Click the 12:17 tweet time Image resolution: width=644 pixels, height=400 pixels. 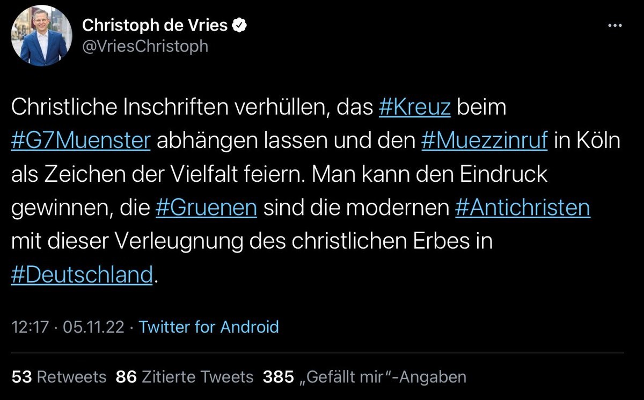point(30,327)
